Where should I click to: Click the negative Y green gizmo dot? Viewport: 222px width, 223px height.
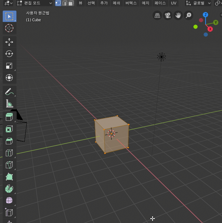[196, 27]
